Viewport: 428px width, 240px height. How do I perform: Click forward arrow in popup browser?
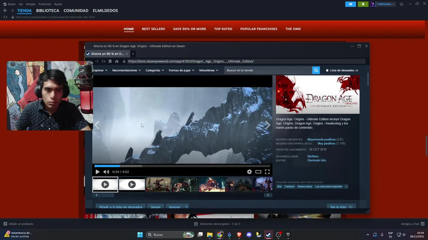pos(97,61)
